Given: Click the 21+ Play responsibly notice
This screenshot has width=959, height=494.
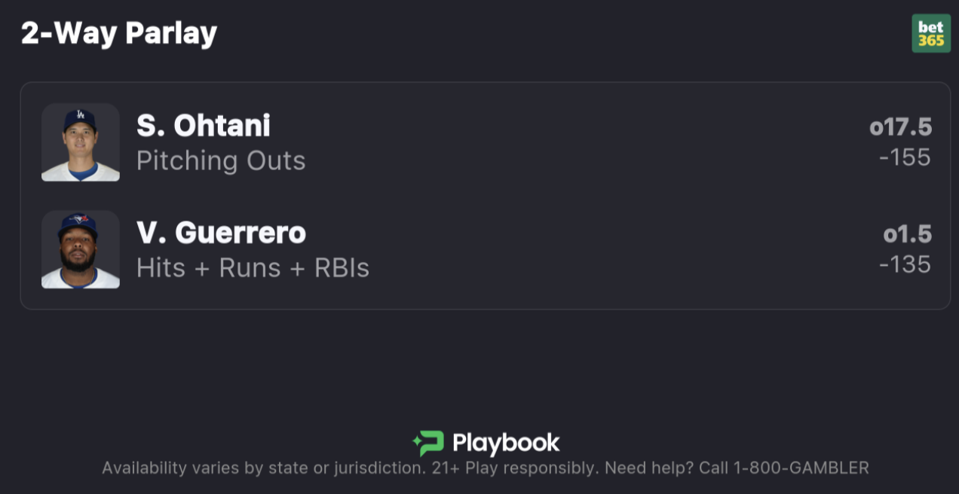Looking at the screenshot, I should click(515, 468).
